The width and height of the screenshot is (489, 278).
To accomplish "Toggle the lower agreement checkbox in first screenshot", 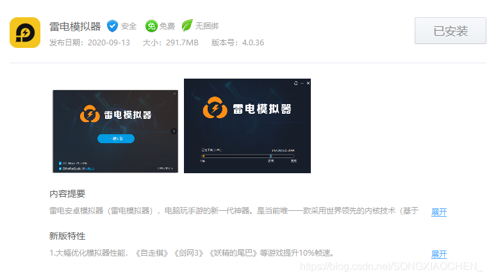I will 60,169.
